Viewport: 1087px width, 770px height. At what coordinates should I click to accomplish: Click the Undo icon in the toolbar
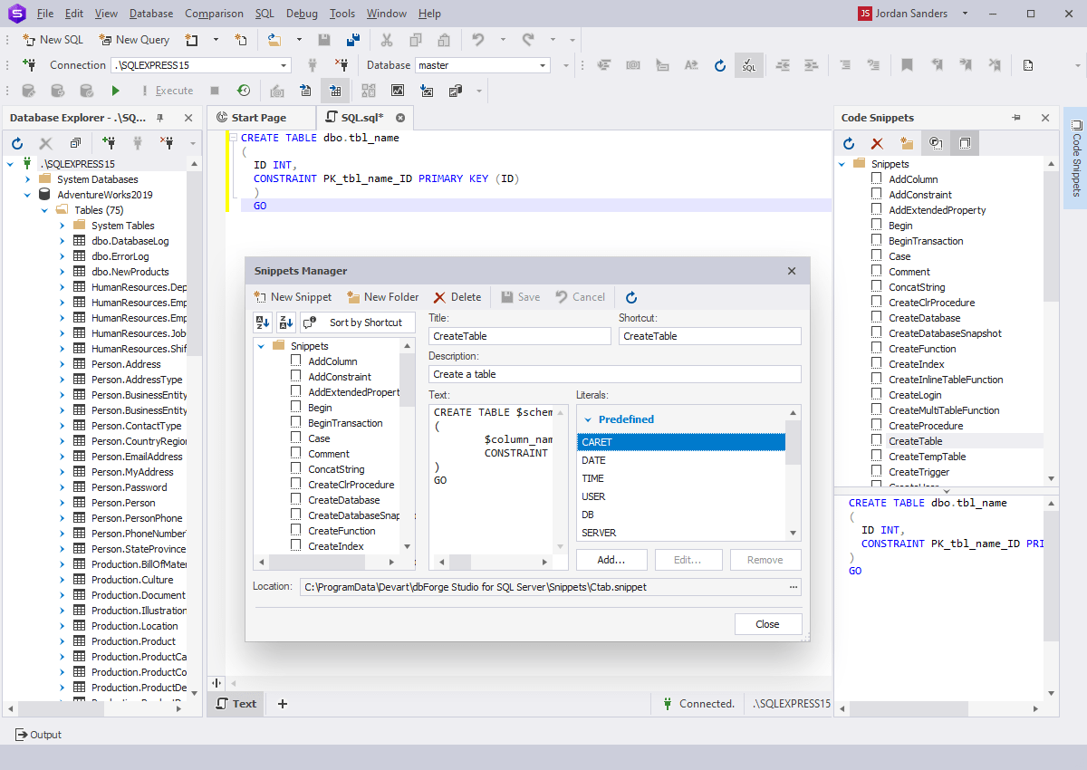point(478,39)
